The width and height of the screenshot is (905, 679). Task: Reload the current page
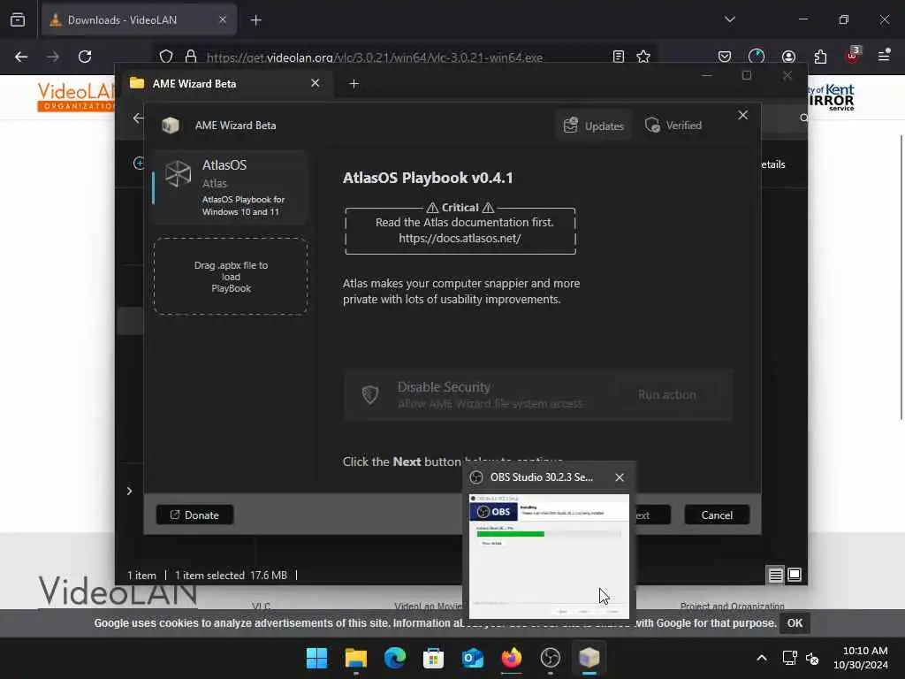click(85, 57)
